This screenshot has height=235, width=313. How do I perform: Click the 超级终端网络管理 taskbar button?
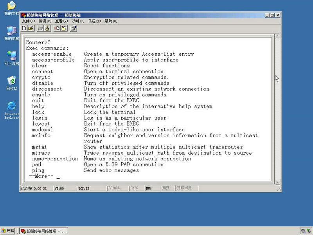click(44, 231)
